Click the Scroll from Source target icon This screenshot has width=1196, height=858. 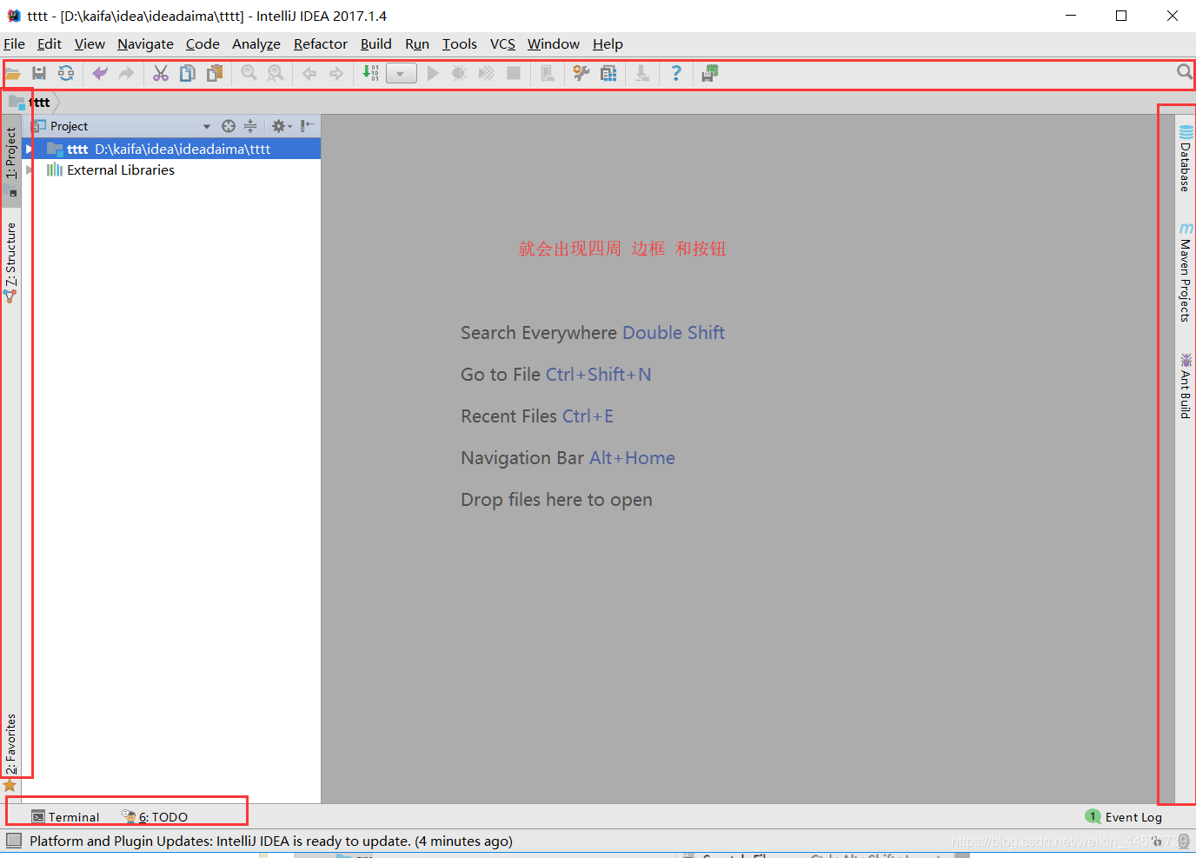pos(229,126)
